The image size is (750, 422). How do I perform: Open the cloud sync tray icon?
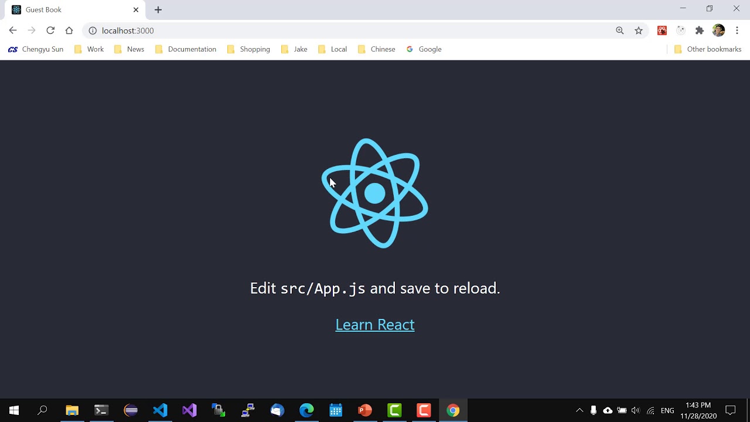click(x=608, y=410)
